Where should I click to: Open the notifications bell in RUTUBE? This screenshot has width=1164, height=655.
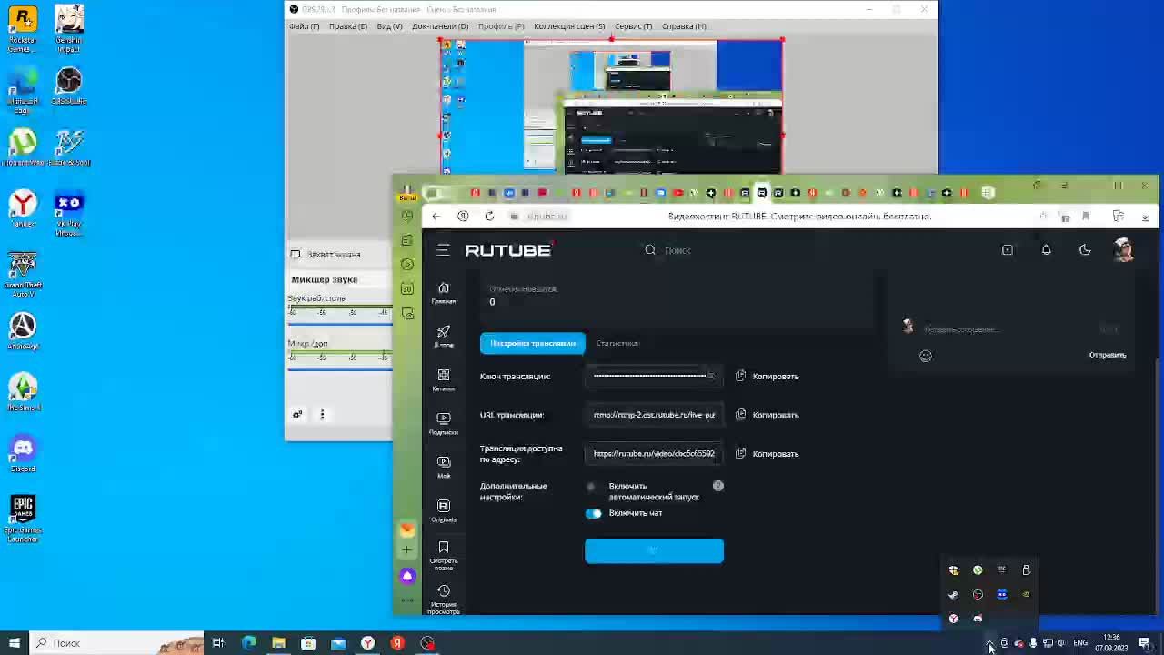click(1046, 250)
